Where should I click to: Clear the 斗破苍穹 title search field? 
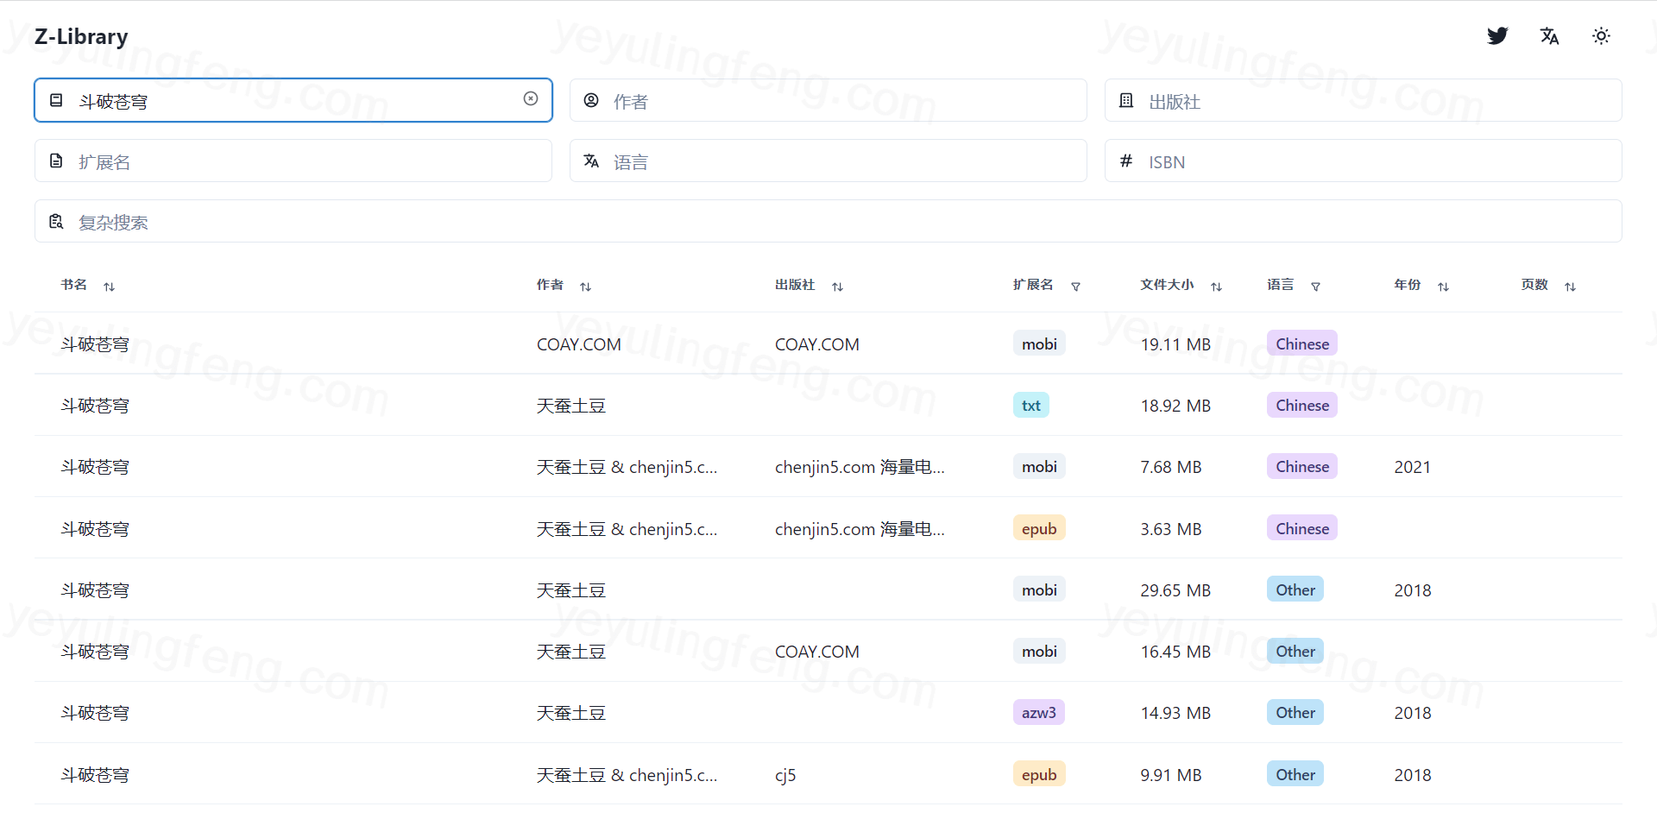(x=531, y=98)
